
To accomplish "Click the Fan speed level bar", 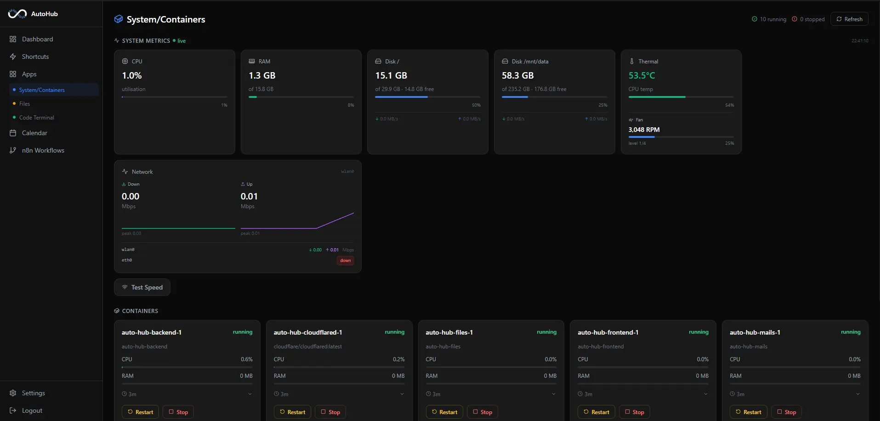I will tap(681, 137).
